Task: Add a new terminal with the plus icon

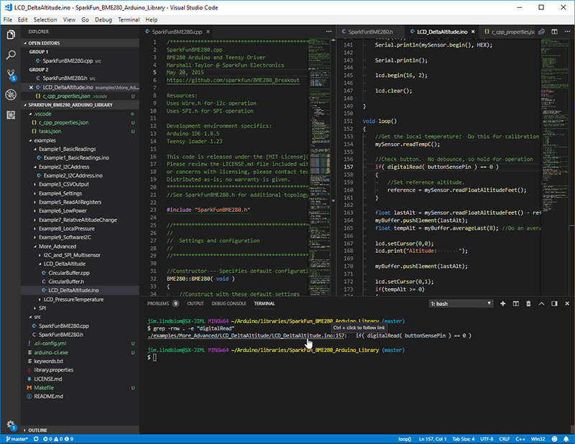Action: click(x=502, y=303)
